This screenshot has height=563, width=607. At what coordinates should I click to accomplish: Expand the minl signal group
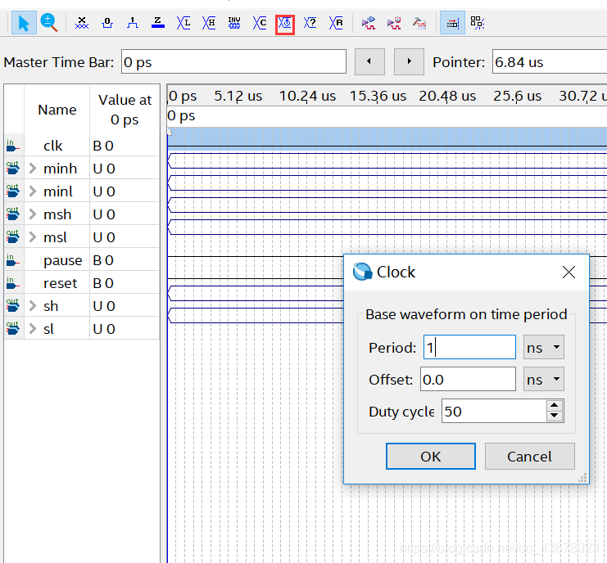click(33, 191)
